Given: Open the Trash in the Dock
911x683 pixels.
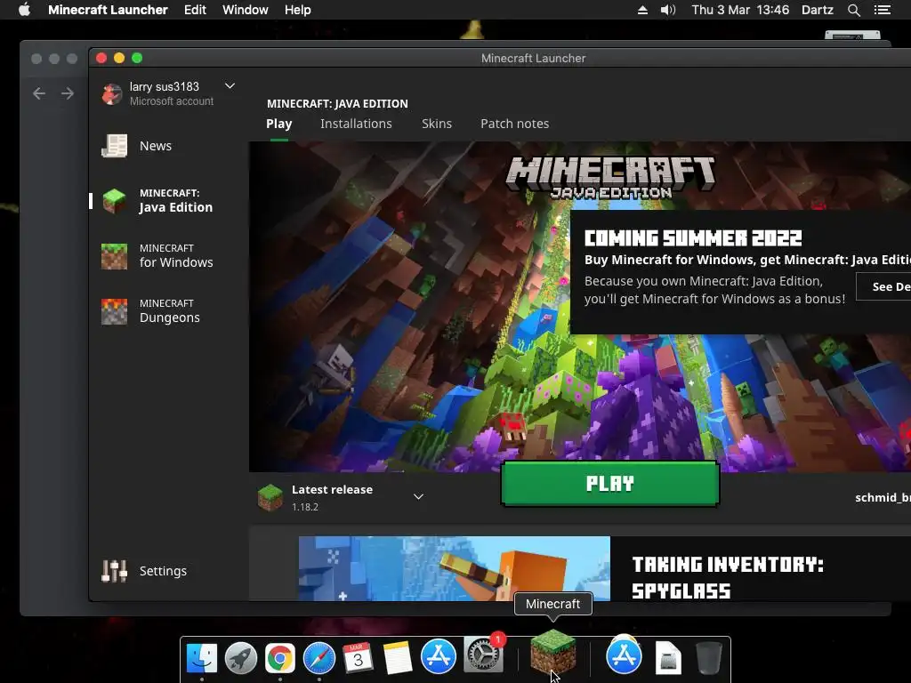Looking at the screenshot, I should [x=709, y=657].
